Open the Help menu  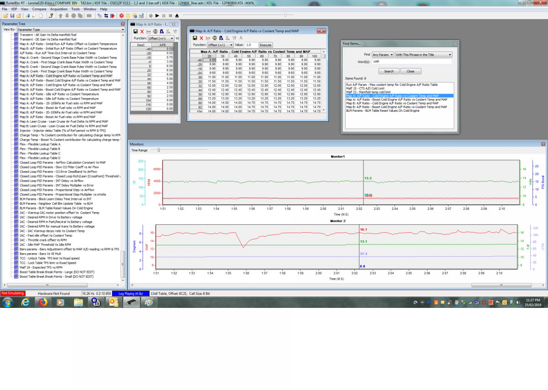[x=104, y=9]
